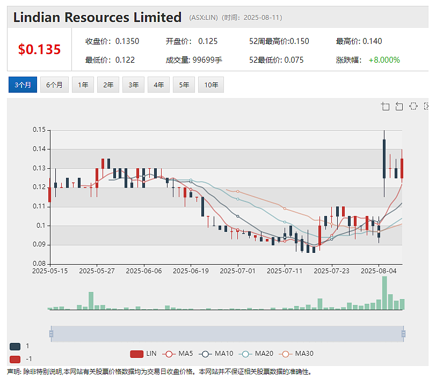Click the 成交量: 99699手 value

[x=194, y=60]
